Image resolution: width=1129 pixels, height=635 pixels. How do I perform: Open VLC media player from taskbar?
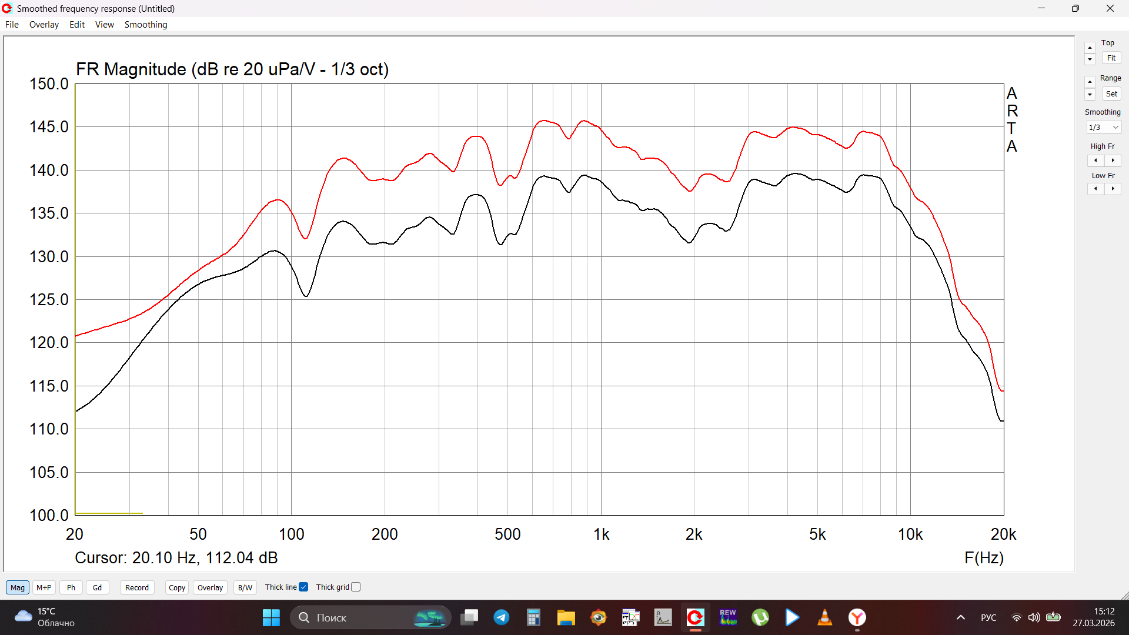[824, 617]
